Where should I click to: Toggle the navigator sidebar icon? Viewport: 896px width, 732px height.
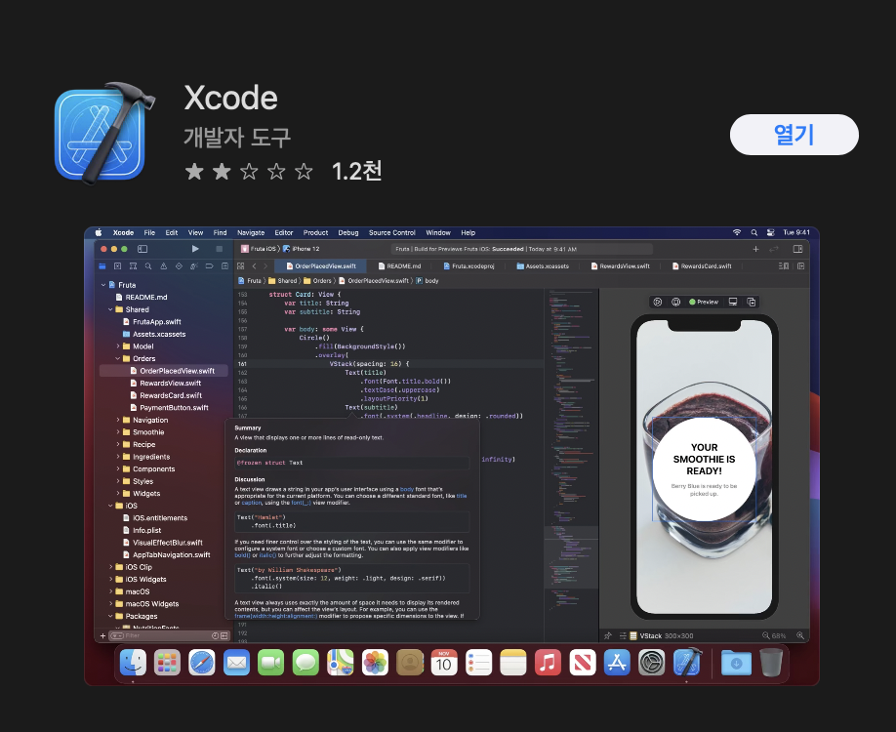pyautogui.click(x=143, y=249)
